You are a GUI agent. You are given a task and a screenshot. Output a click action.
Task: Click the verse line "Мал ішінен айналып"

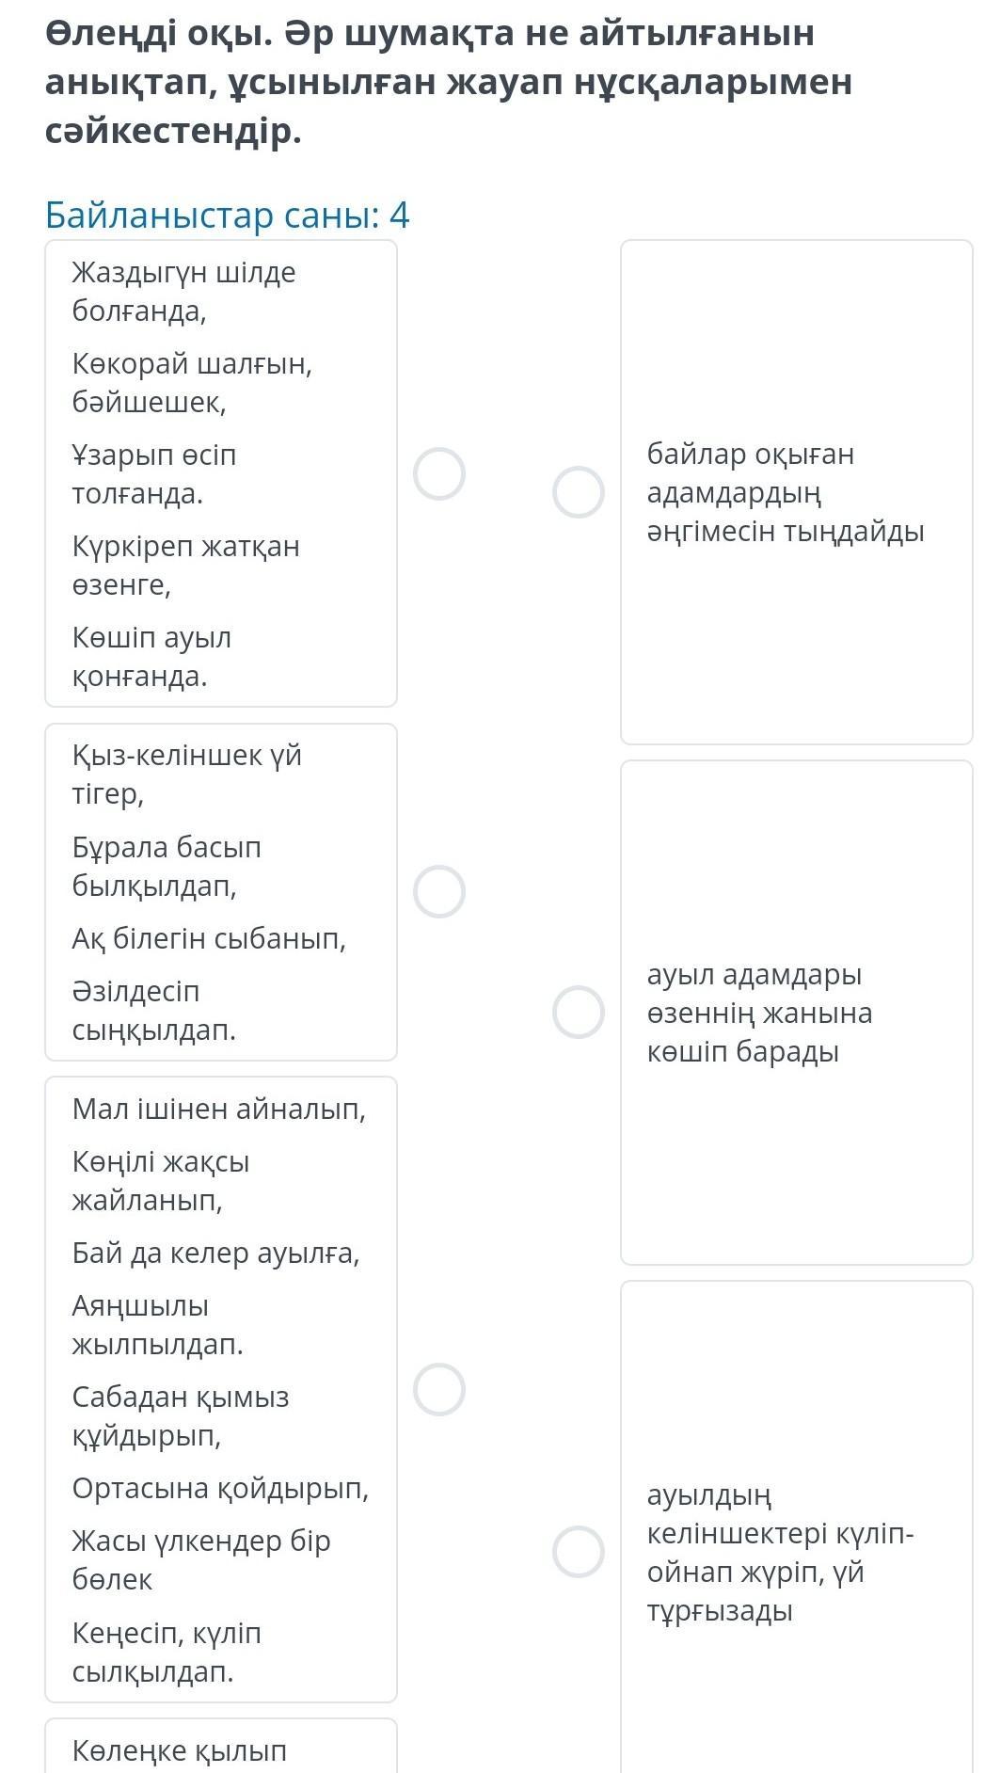tap(218, 1109)
